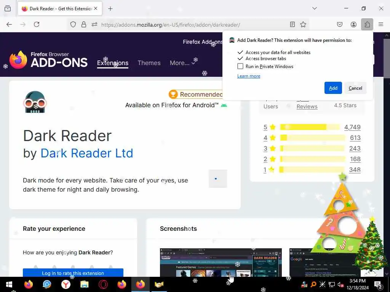
Task: Open the Twitch dark mode screenshot thumbnail
Action: [x=221, y=262]
